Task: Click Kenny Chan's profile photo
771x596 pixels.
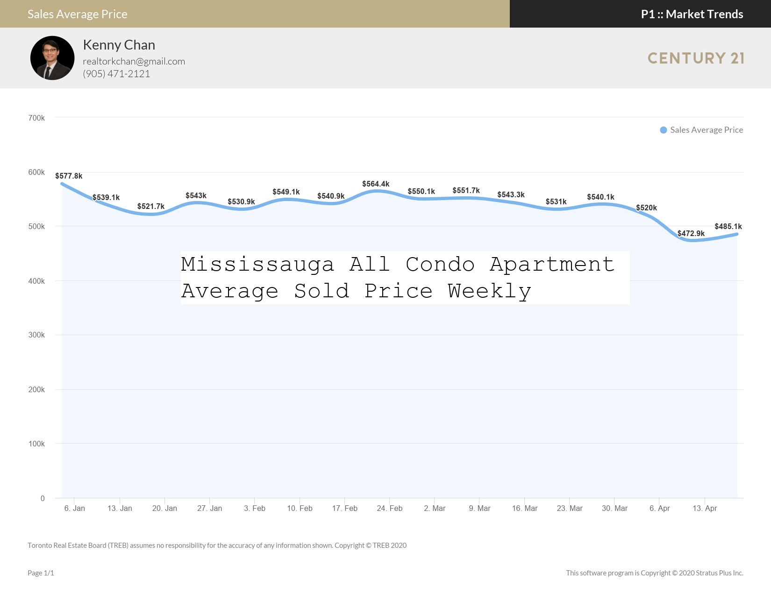Action: (x=52, y=58)
